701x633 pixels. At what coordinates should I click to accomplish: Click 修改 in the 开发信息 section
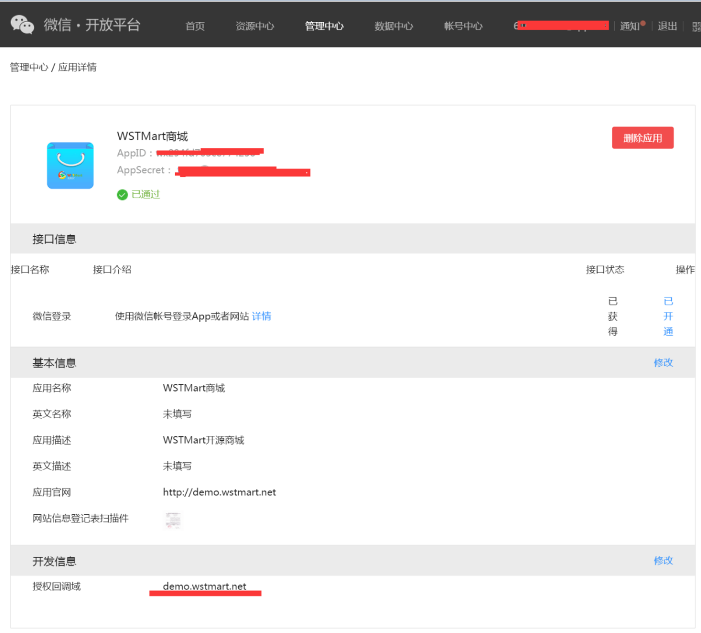(663, 561)
